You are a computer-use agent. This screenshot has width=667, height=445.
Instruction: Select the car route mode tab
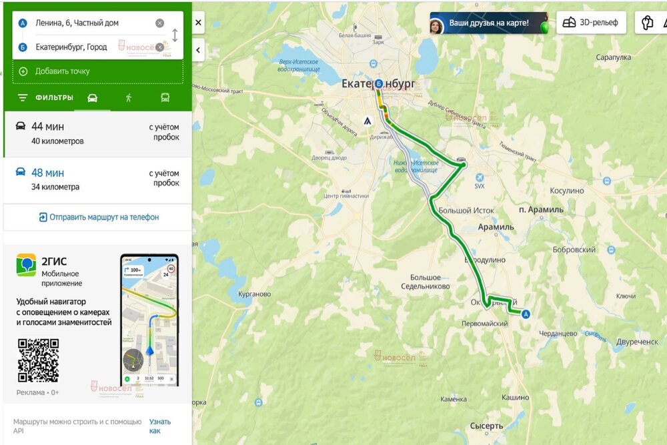point(92,98)
